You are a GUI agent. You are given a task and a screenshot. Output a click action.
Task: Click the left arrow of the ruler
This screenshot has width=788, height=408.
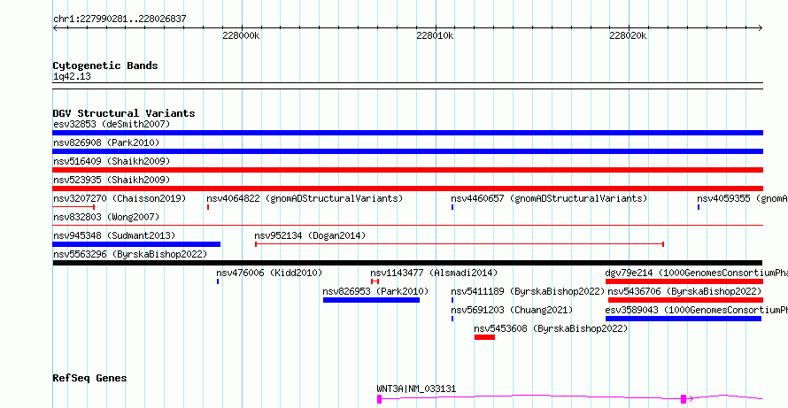(55, 28)
